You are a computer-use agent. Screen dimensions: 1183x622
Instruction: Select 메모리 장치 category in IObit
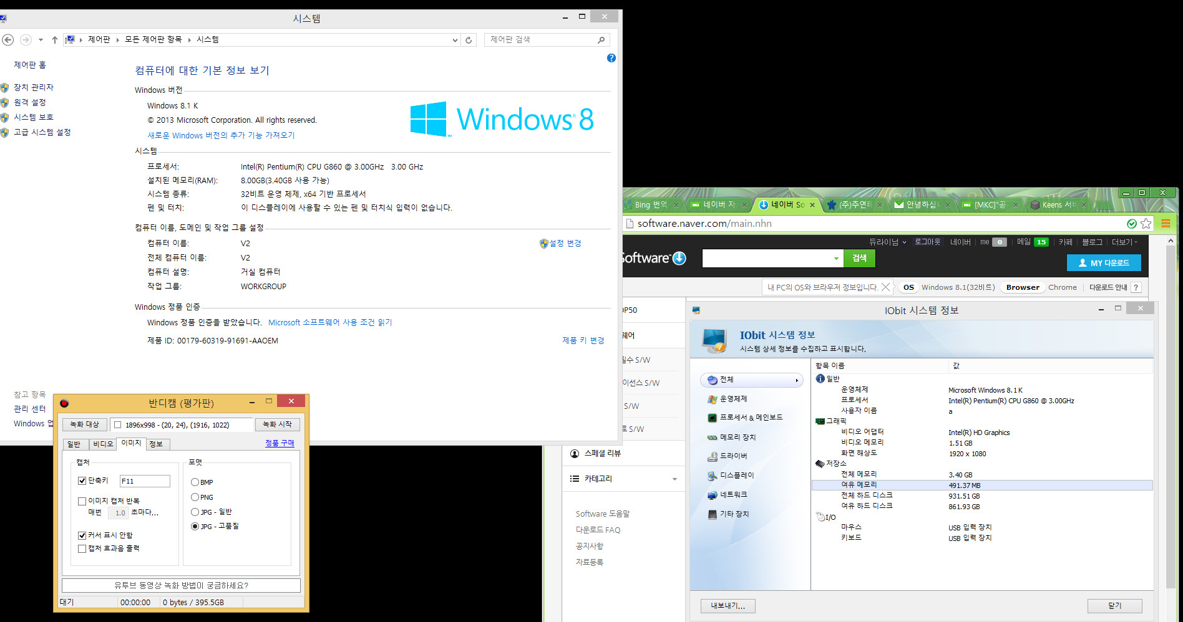click(731, 438)
